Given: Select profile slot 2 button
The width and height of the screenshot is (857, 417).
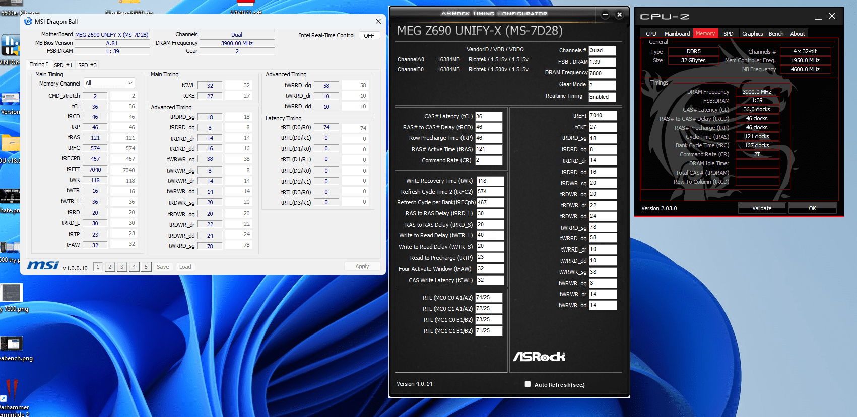Looking at the screenshot, I should pyautogui.click(x=110, y=267).
